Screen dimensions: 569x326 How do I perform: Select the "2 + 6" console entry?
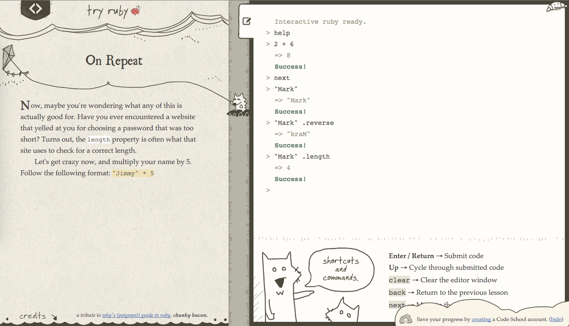(x=284, y=44)
